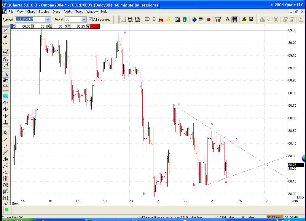Click the yellow flame icon
The image size is (306, 221).
tap(168, 19)
